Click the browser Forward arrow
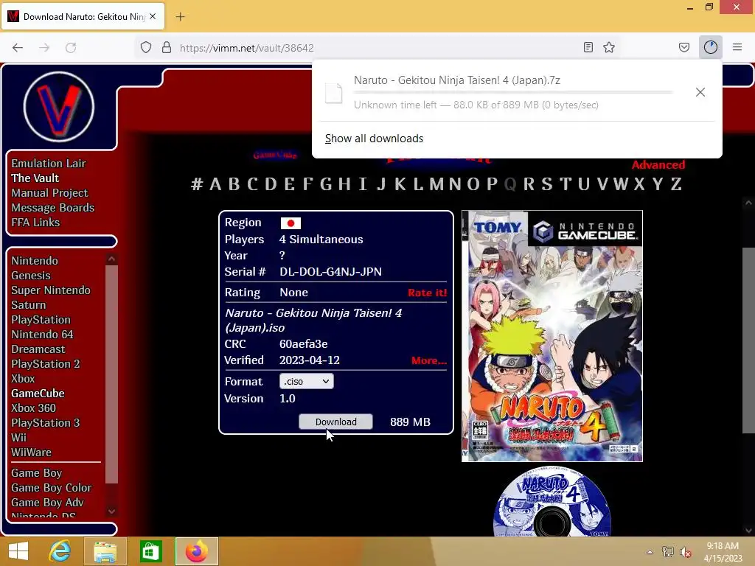755x566 pixels. [44, 48]
